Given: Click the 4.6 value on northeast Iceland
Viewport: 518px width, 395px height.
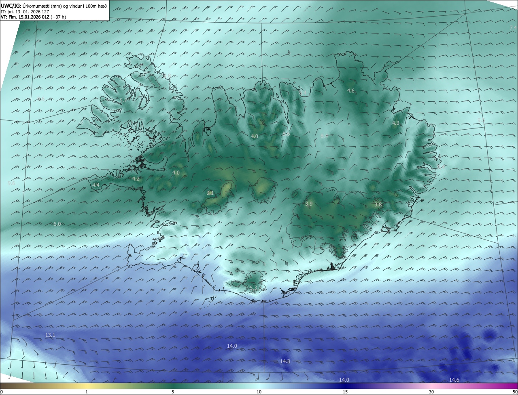Looking at the screenshot, I should pos(351,91).
